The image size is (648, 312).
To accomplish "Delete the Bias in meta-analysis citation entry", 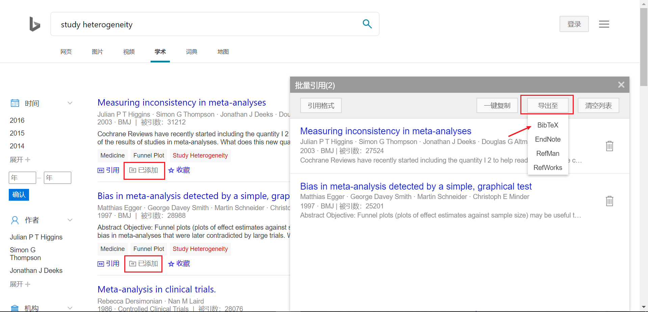I will click(x=609, y=201).
